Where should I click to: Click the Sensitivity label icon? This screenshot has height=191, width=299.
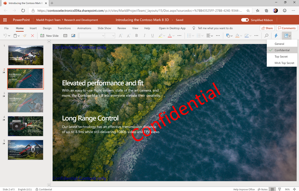click(286, 36)
